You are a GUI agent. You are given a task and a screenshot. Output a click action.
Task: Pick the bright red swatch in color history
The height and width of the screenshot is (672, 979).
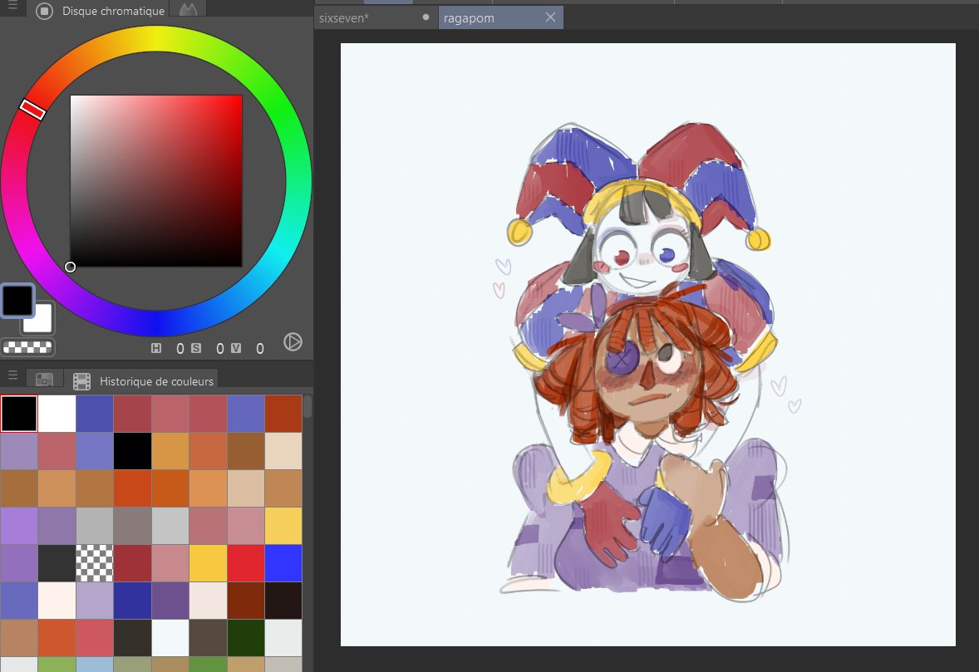tap(246, 563)
